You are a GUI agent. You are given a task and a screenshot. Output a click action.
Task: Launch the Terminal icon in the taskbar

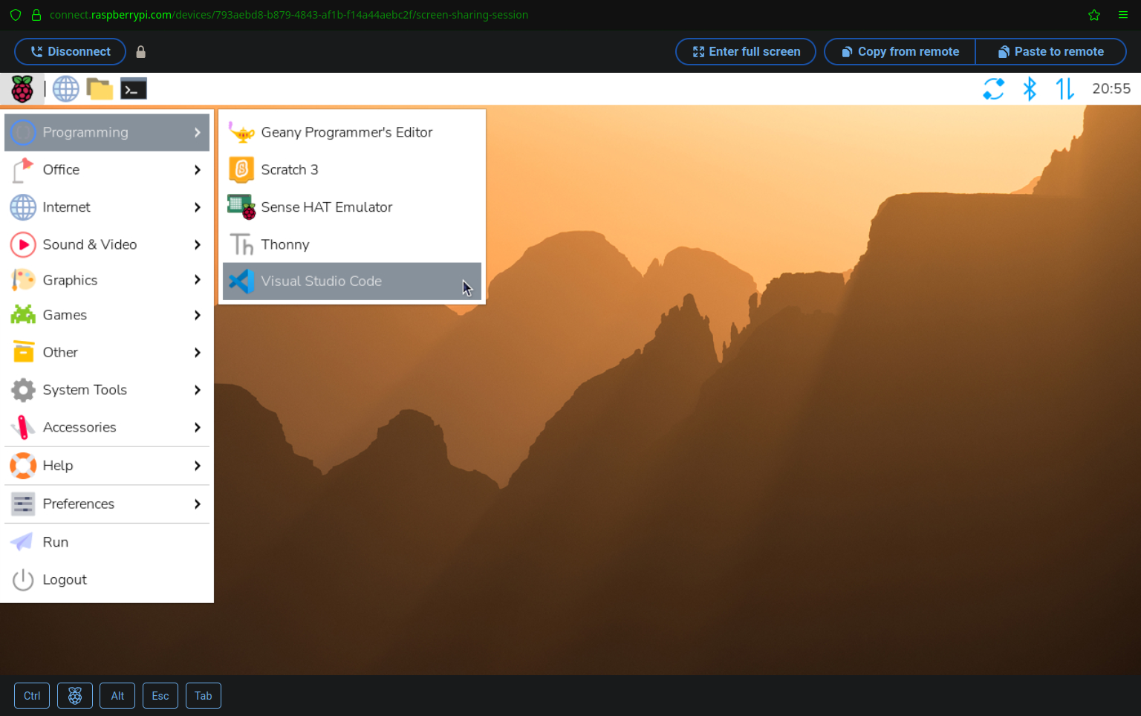click(134, 89)
